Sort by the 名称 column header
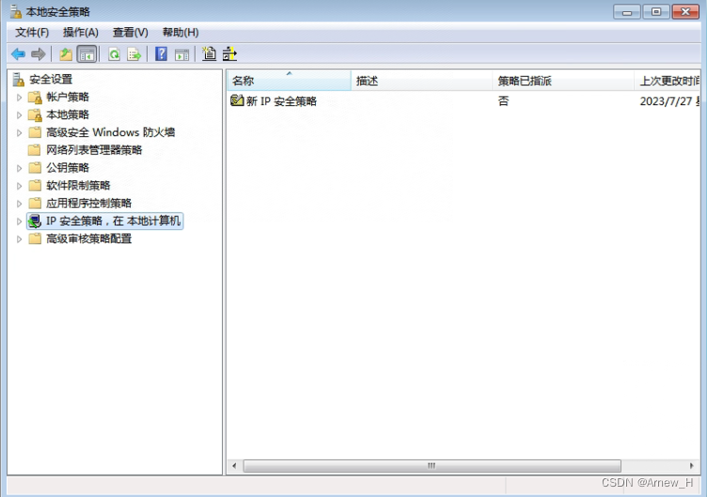The image size is (707, 497). click(x=289, y=81)
